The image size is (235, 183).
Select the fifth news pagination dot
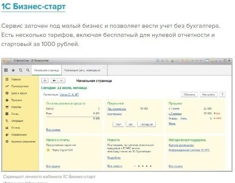click(150, 166)
